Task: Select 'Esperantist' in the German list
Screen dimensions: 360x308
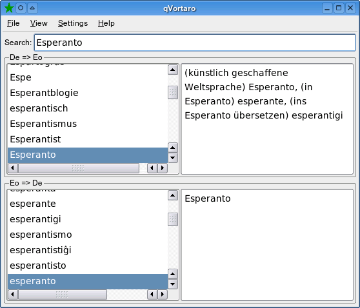Action: click(x=88, y=139)
